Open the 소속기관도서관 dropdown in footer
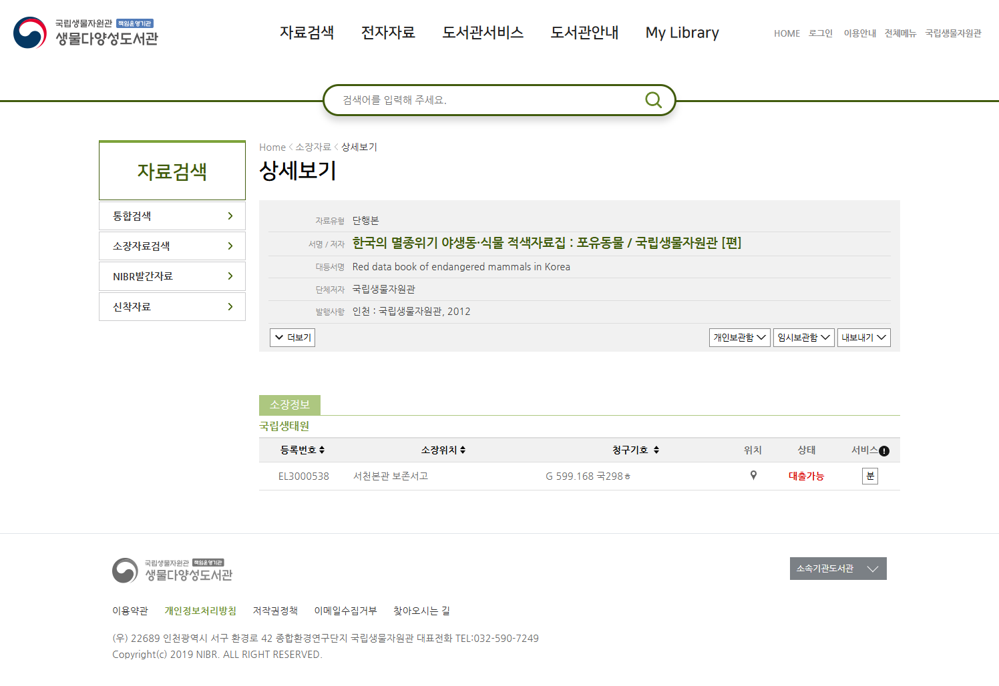The height and width of the screenshot is (686, 999). 837,569
